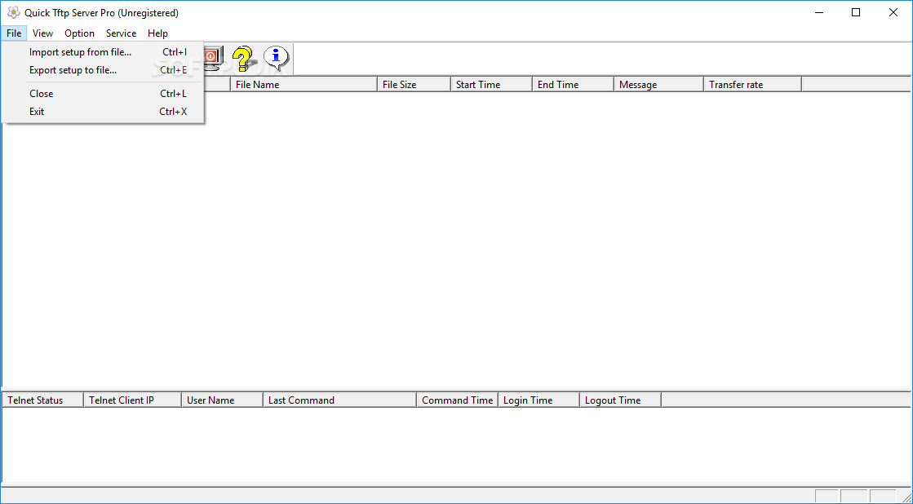Click the yellow question mark help icon
This screenshot has width=913, height=504.
pyautogui.click(x=245, y=58)
